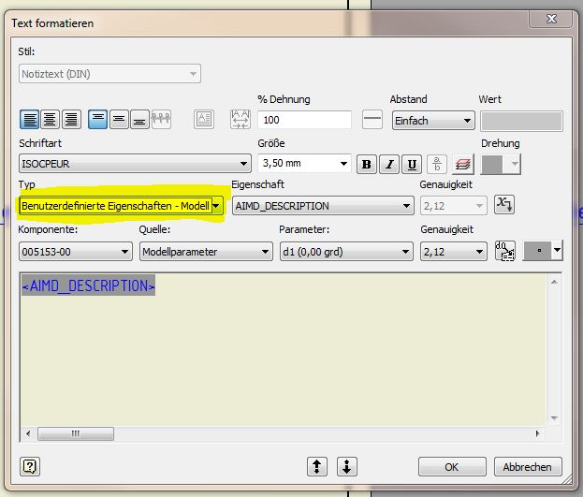Set left text justification
Screen dimensions: 583x497
coord(29,120)
